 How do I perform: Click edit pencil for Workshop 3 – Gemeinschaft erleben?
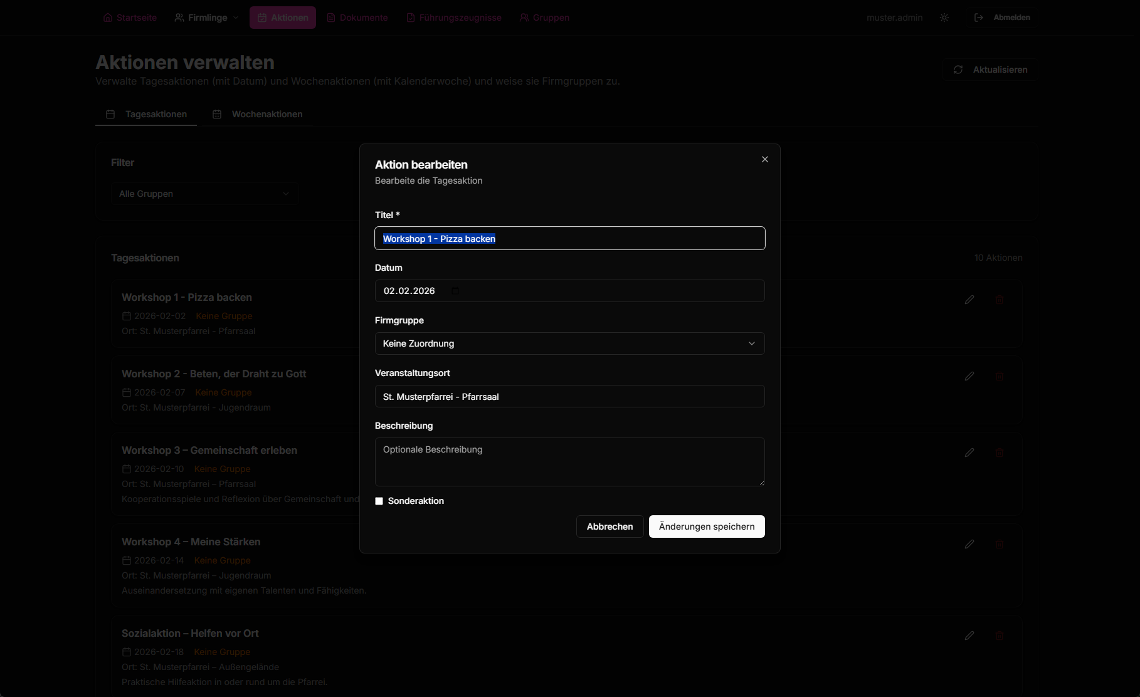pos(969,453)
